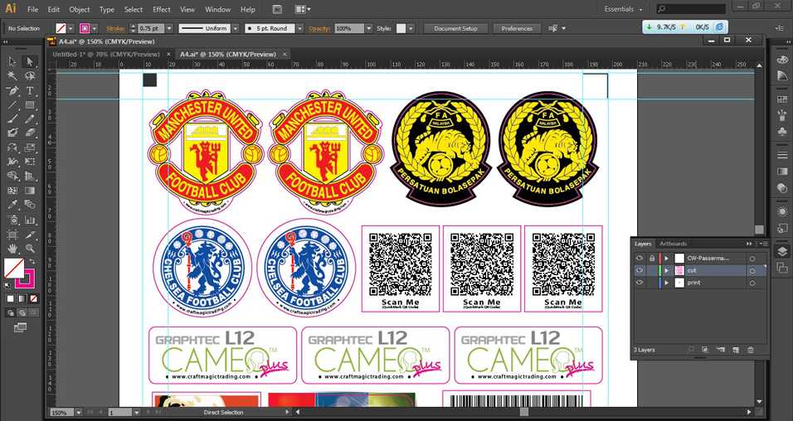Expand the CW-Passermark layer contents
The width and height of the screenshot is (793, 421).
(x=667, y=259)
